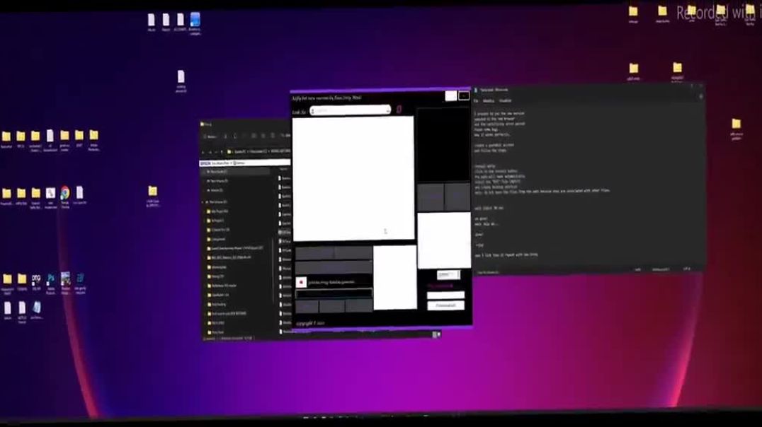
Task: Open the small dropdown under the right white panel
Action: point(448,275)
